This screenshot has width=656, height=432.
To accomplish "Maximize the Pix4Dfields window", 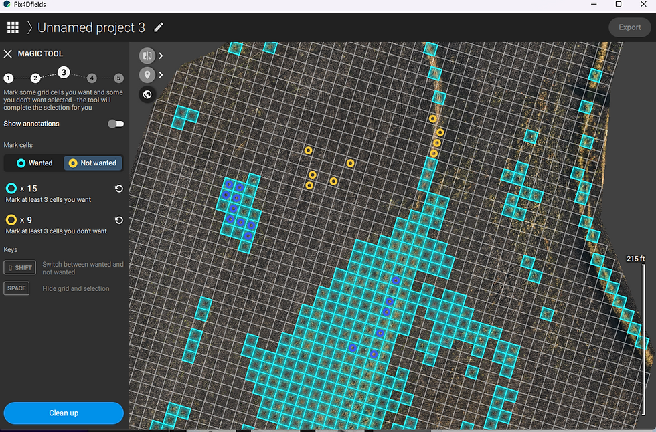I will 619,4.
